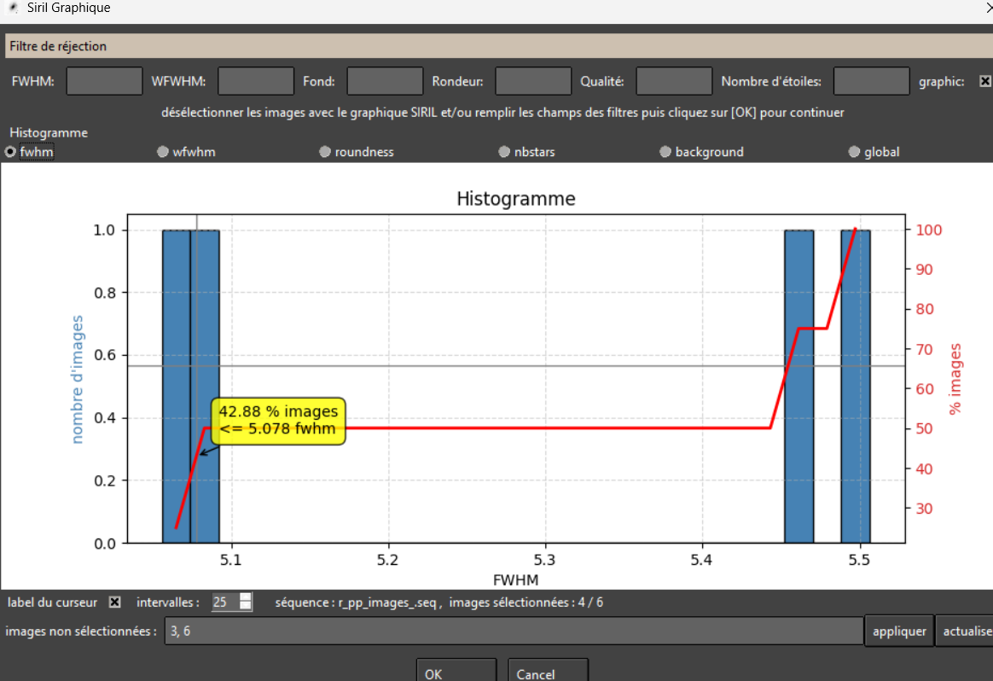
Task: Toggle the label du curseur checkbox
Action: (x=114, y=602)
